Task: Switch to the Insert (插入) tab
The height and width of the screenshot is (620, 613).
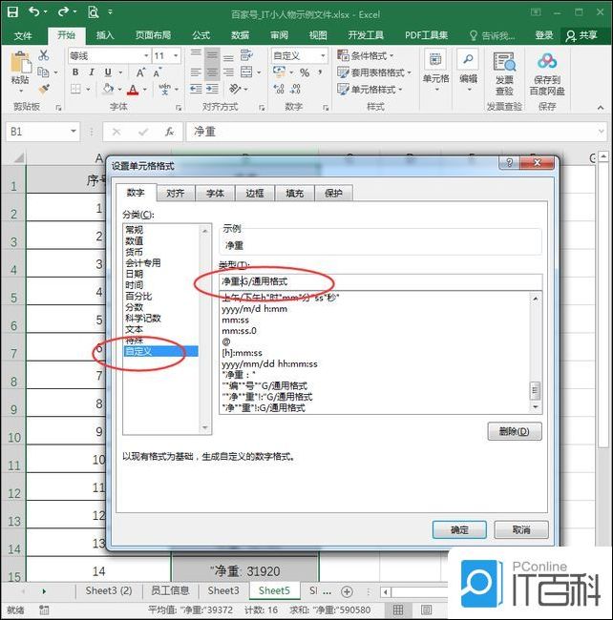Action: click(105, 35)
